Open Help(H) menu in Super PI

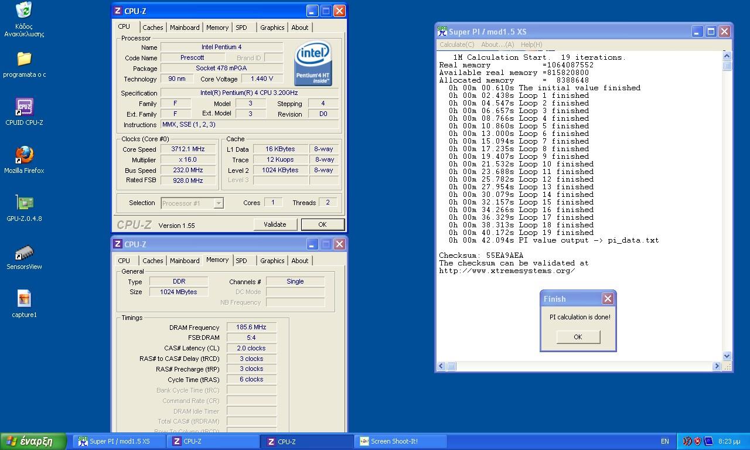[531, 45]
